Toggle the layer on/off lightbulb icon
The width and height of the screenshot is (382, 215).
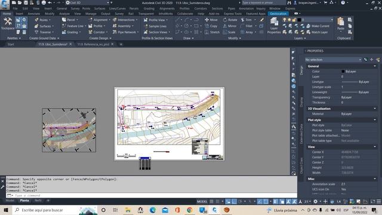pos(284,20)
